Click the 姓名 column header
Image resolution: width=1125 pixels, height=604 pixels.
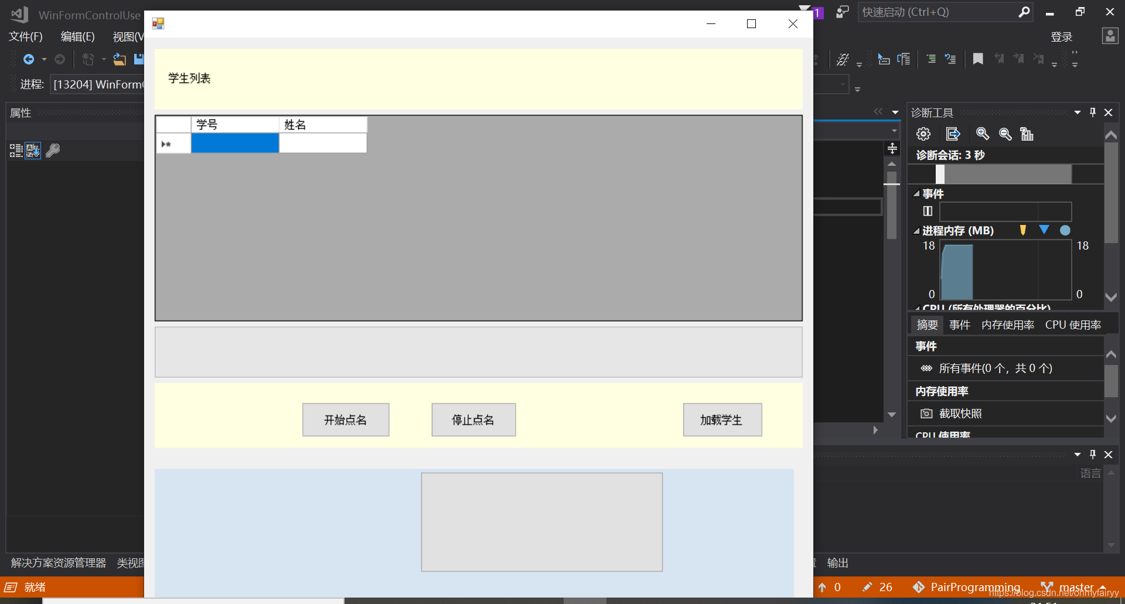323,124
